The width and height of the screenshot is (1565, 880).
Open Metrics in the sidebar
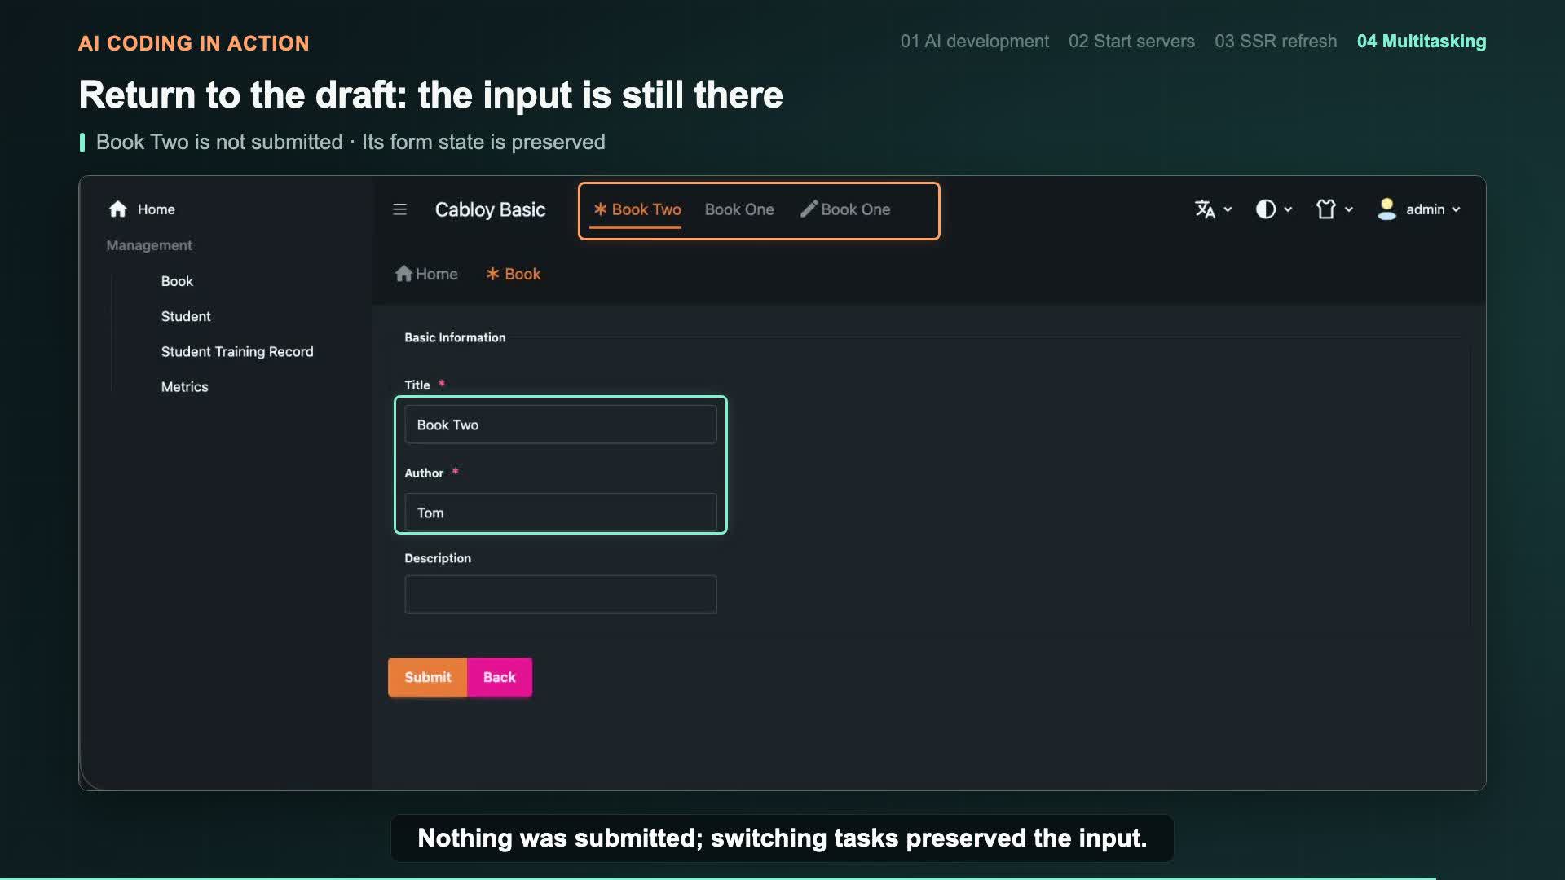pos(184,387)
